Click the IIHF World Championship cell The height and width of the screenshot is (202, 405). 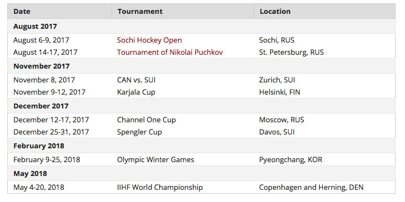click(x=160, y=187)
